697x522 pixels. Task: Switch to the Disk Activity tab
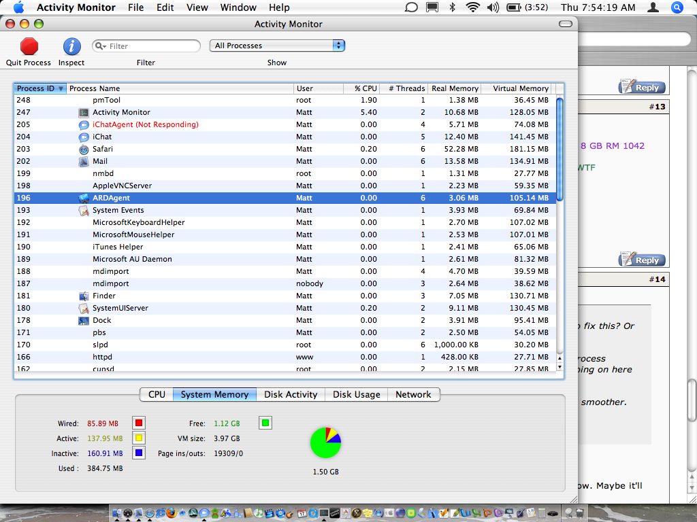291,395
